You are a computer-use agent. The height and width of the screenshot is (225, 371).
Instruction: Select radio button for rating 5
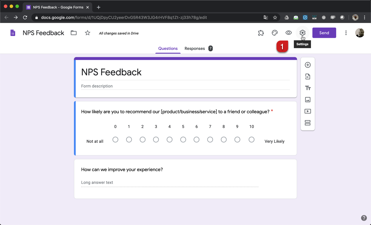[183, 140]
